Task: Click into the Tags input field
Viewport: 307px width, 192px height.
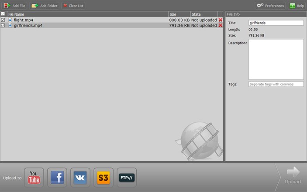Action: [276, 84]
